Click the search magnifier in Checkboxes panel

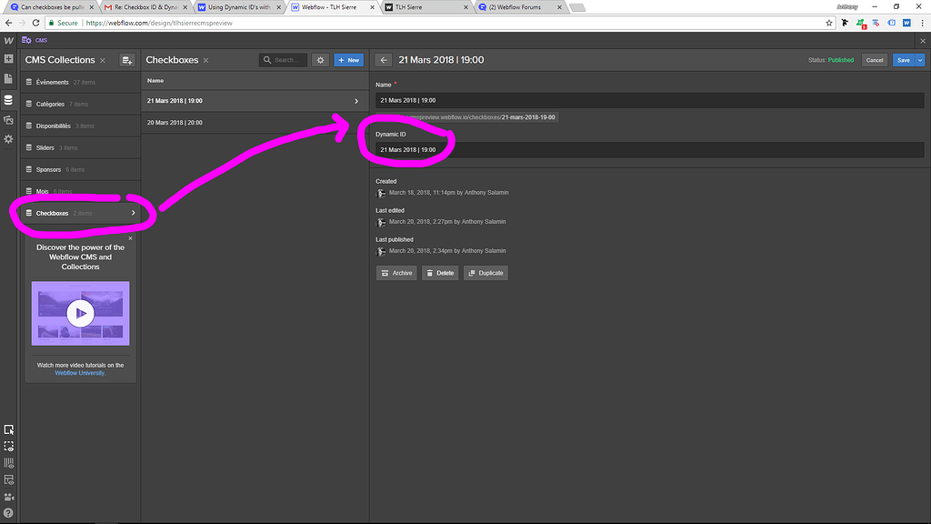267,59
